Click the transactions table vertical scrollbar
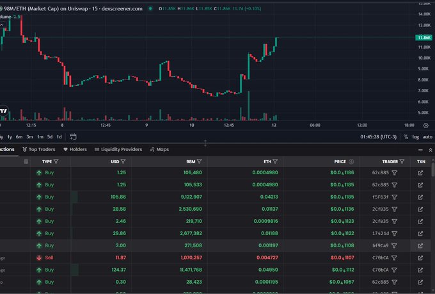The height and width of the screenshot is (294, 435). [433, 170]
